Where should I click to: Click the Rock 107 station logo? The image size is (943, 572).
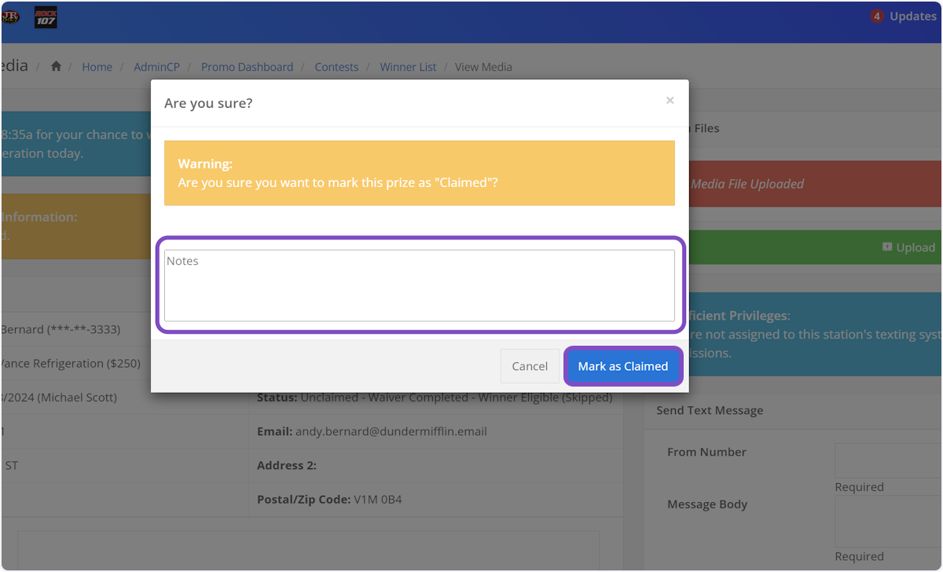click(x=46, y=17)
